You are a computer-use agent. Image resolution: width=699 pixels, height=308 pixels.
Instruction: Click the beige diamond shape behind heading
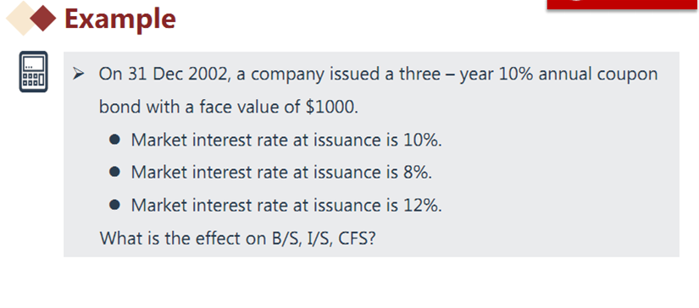tap(20, 19)
